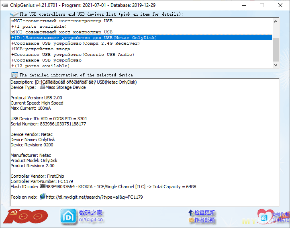Select the 12 ports available entry

click(40, 66)
